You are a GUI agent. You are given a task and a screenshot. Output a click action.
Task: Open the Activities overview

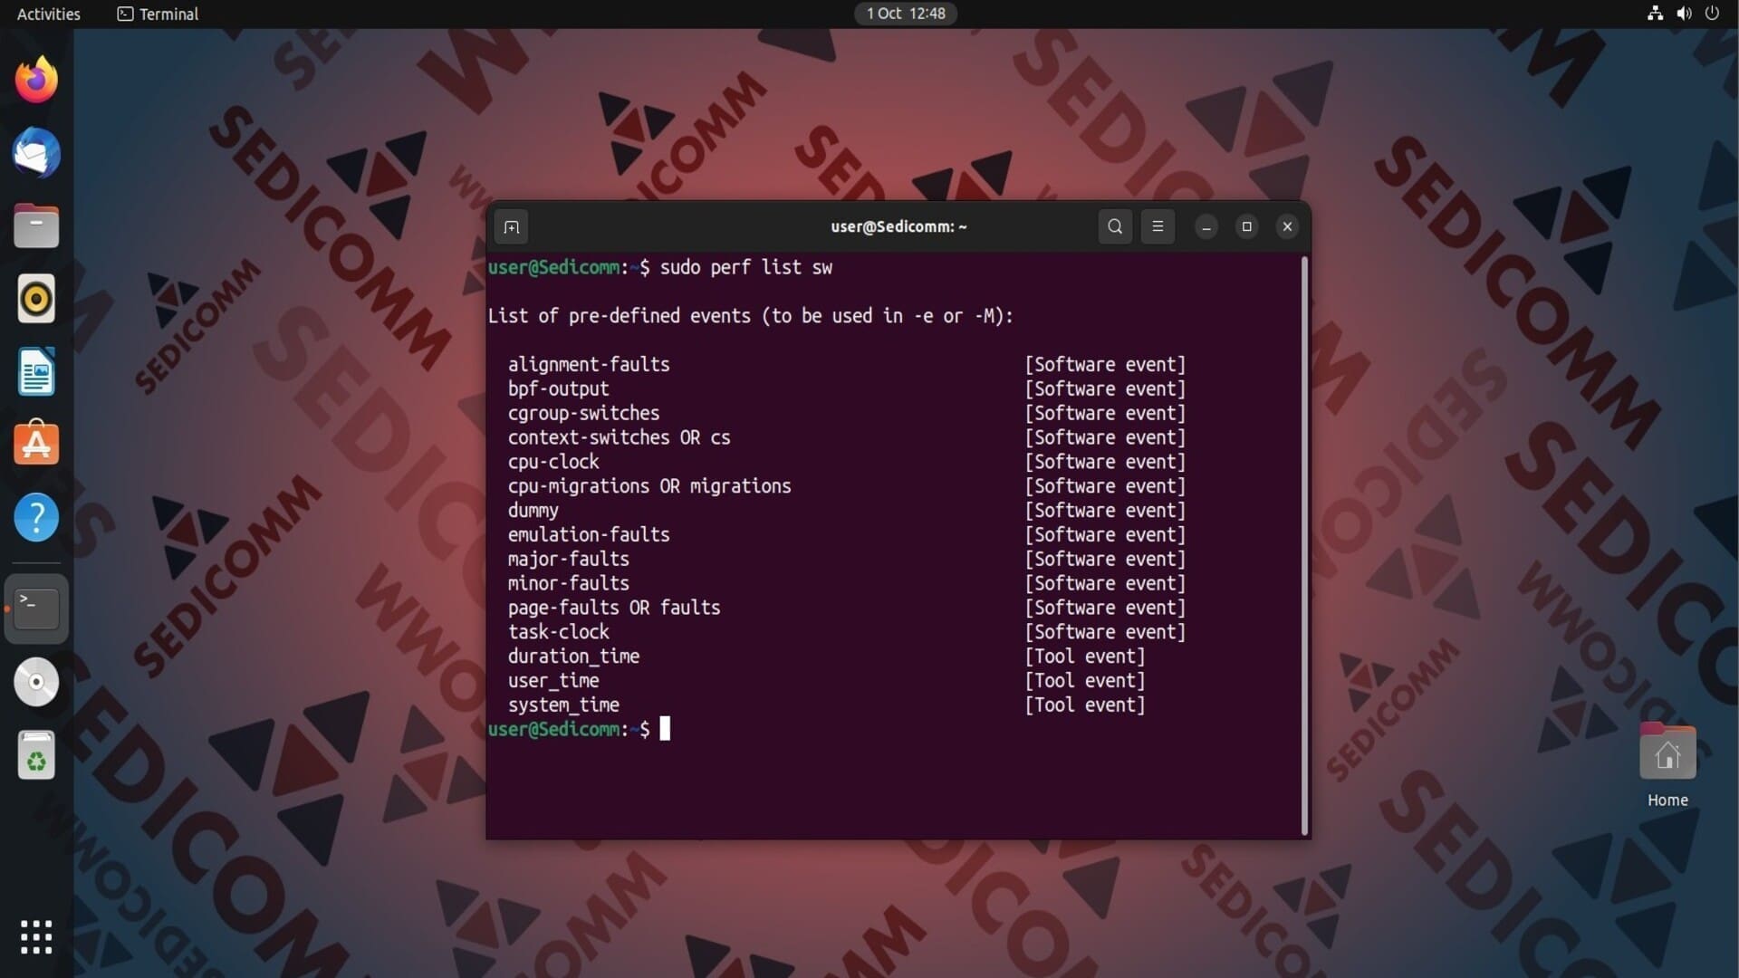pyautogui.click(x=48, y=14)
